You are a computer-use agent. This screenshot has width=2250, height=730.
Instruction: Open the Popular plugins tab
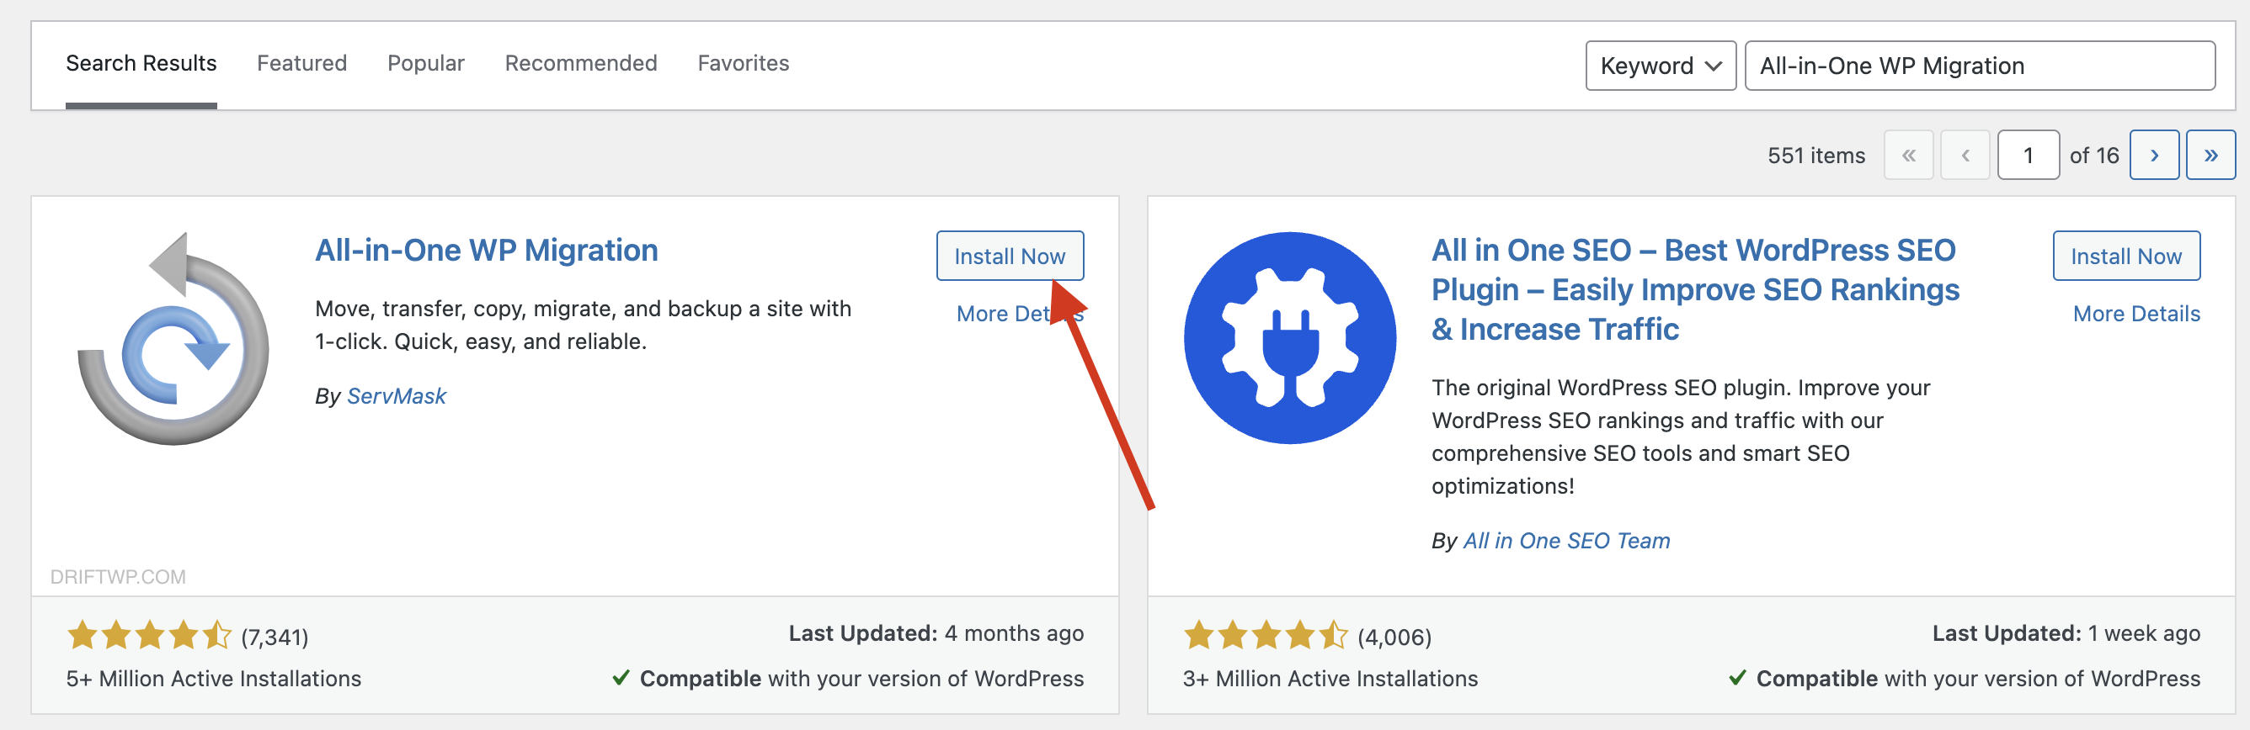pyautogui.click(x=426, y=64)
